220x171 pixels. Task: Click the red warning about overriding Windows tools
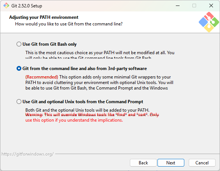pyautogui.click(x=92, y=118)
